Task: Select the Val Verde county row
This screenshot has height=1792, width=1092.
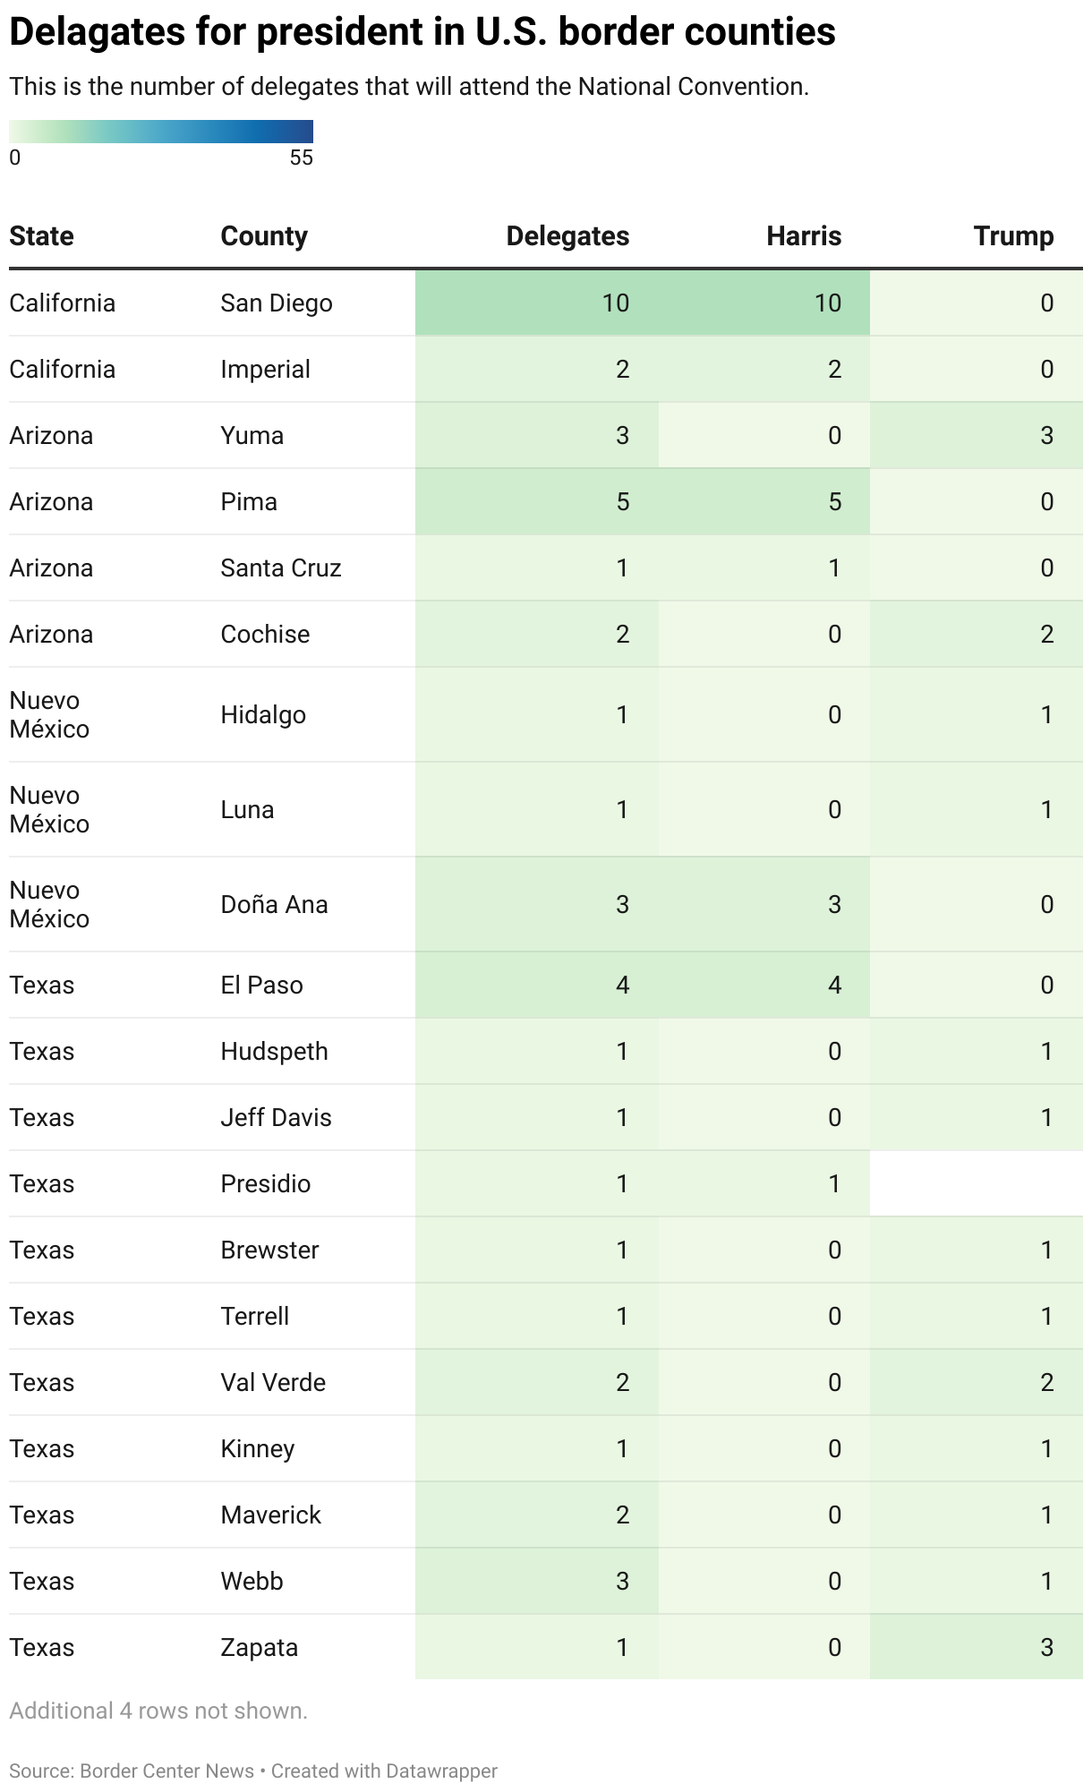Action: (546, 1382)
